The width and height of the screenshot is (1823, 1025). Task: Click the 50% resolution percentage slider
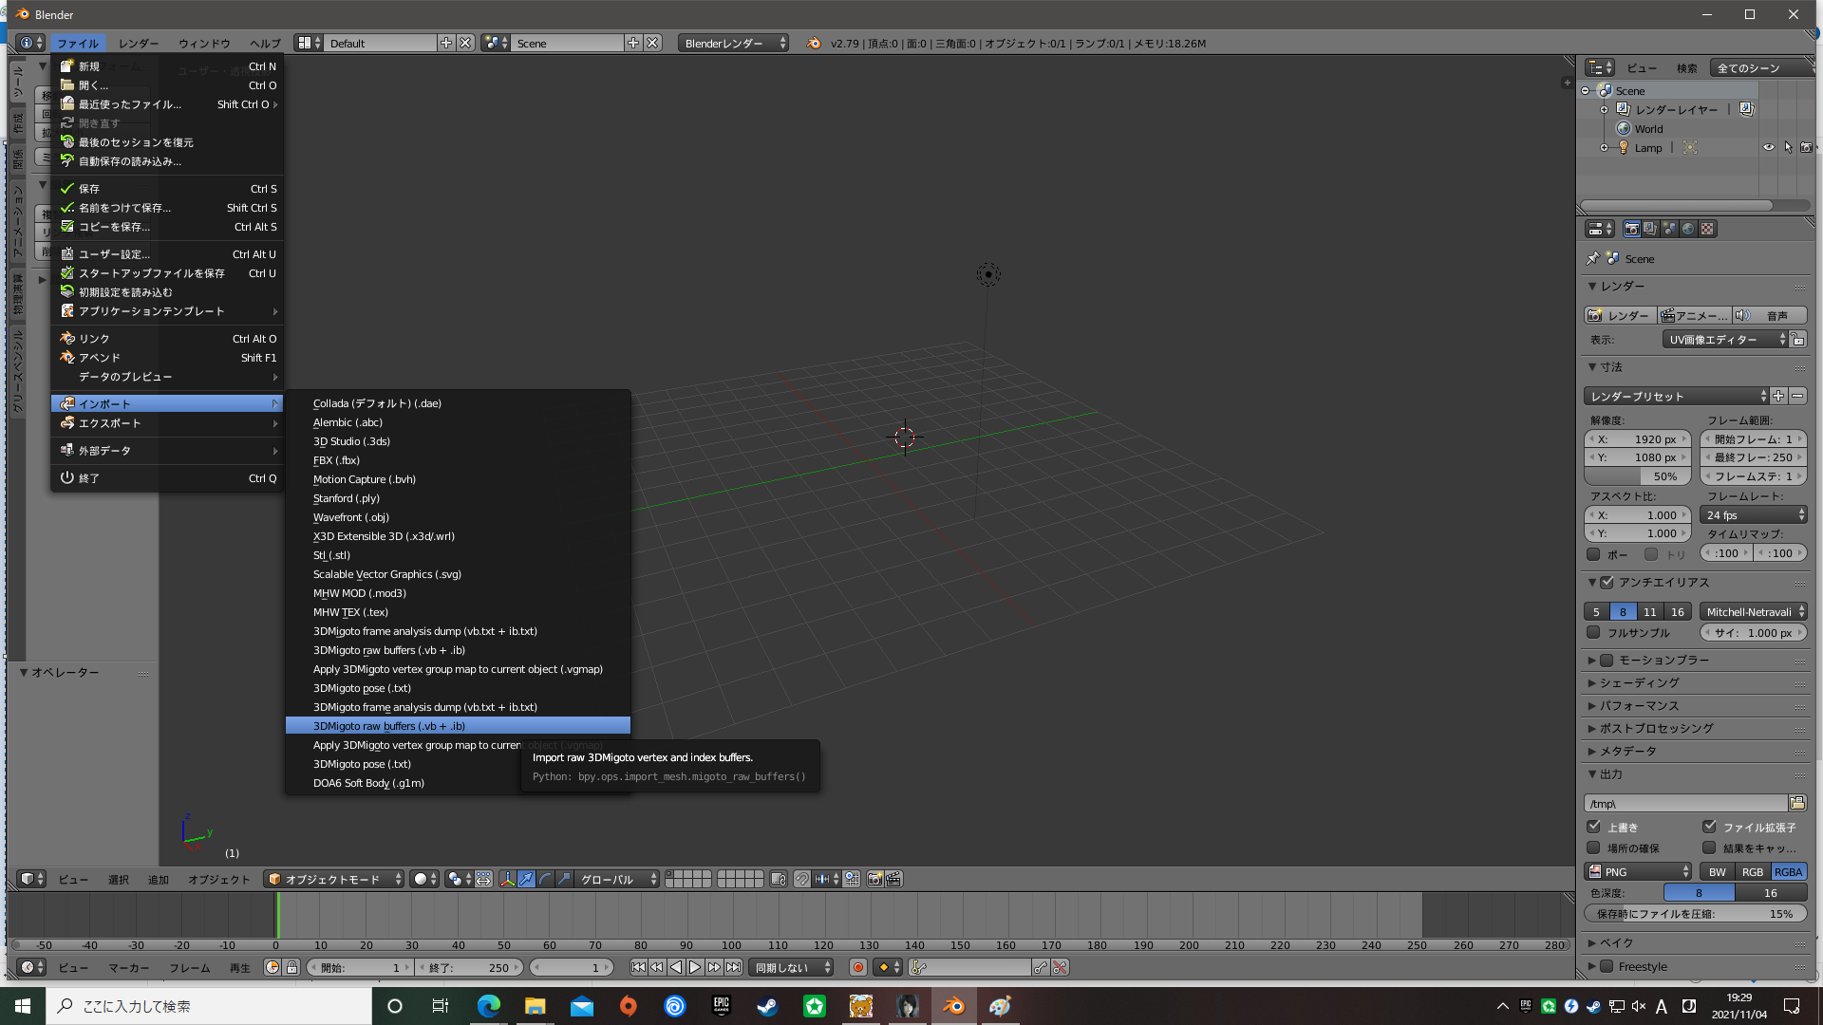pyautogui.click(x=1638, y=475)
